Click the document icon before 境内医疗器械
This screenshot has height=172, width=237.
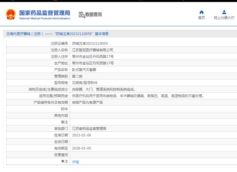(8, 34)
